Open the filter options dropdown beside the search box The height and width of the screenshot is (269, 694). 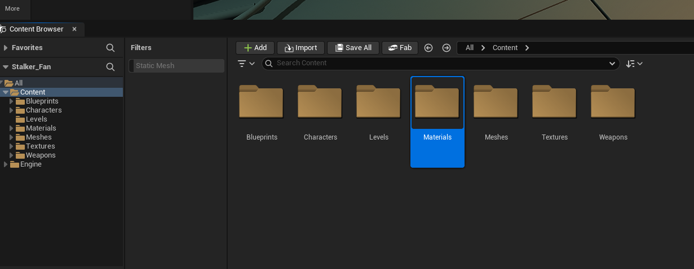point(246,64)
